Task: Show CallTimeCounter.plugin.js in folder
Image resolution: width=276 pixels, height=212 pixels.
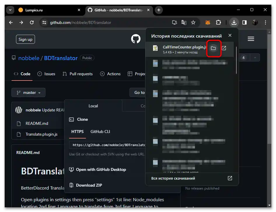Action: point(213,48)
